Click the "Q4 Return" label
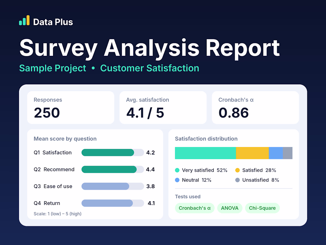The height and width of the screenshot is (245, 326). pyautogui.click(x=47, y=203)
